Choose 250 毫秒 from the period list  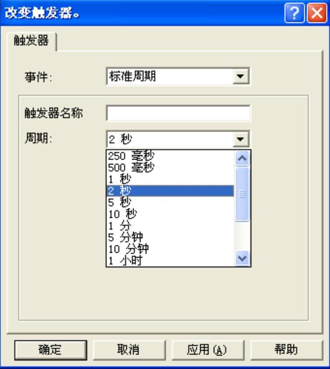(x=170, y=156)
